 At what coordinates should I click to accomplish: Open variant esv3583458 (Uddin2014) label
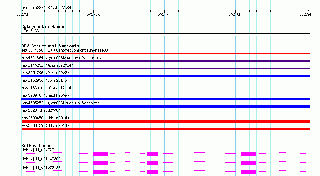(x=45, y=118)
